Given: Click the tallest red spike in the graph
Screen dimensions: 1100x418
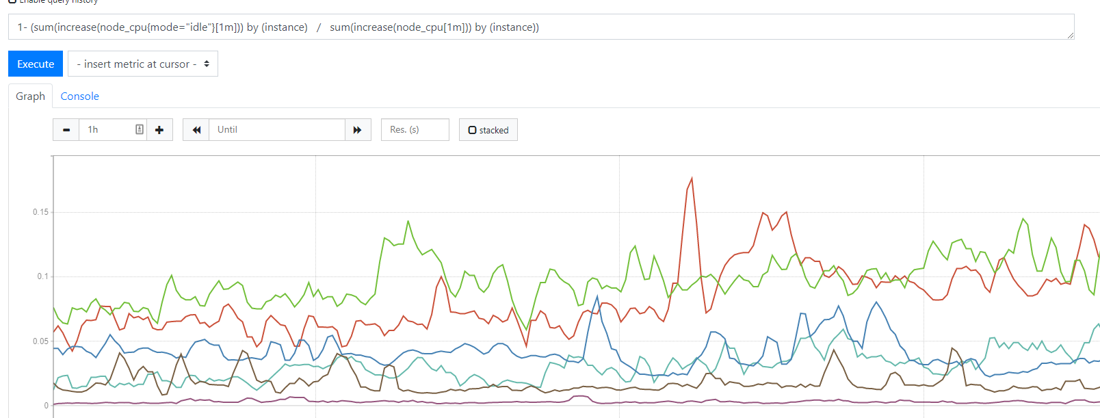Looking at the screenshot, I should pyautogui.click(x=692, y=180).
